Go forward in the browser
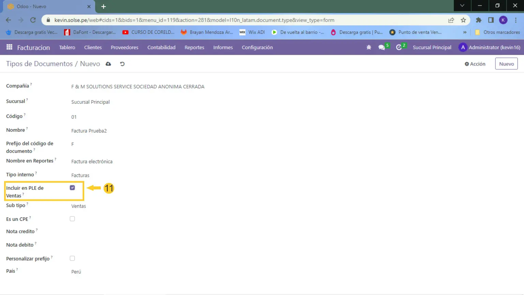Viewport: 524px width, 295px height. (x=21, y=20)
